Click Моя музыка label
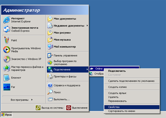Image resolution: width=166 pixels, height=118 pixels. point(62,40)
